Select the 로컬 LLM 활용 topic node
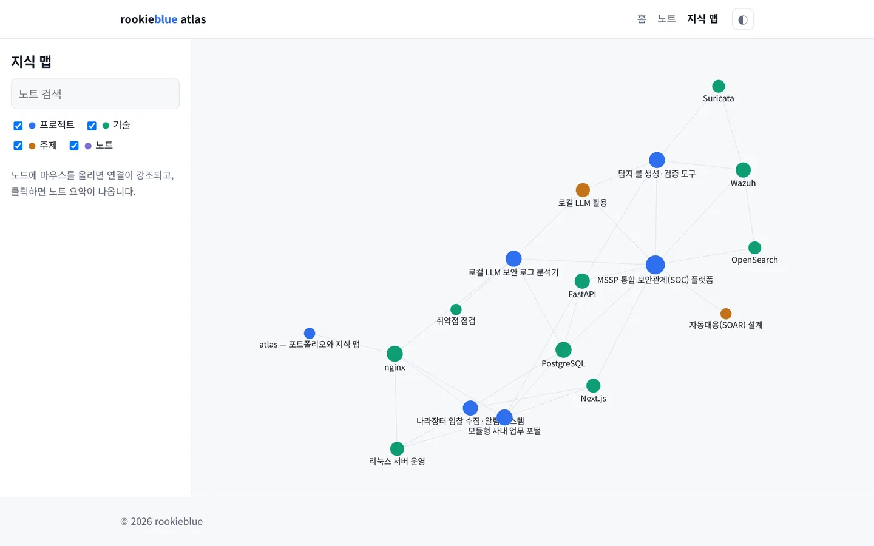 583,190
